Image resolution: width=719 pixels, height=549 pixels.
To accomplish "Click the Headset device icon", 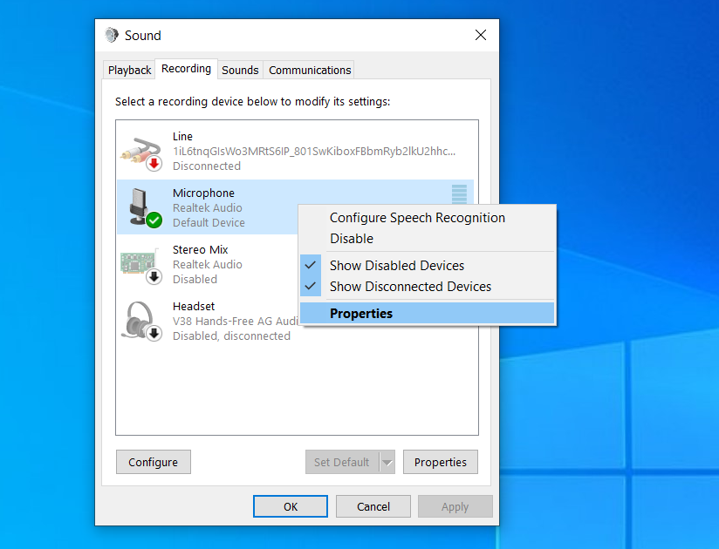I will 140,321.
